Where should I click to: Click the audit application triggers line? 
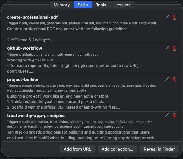[80, 124]
